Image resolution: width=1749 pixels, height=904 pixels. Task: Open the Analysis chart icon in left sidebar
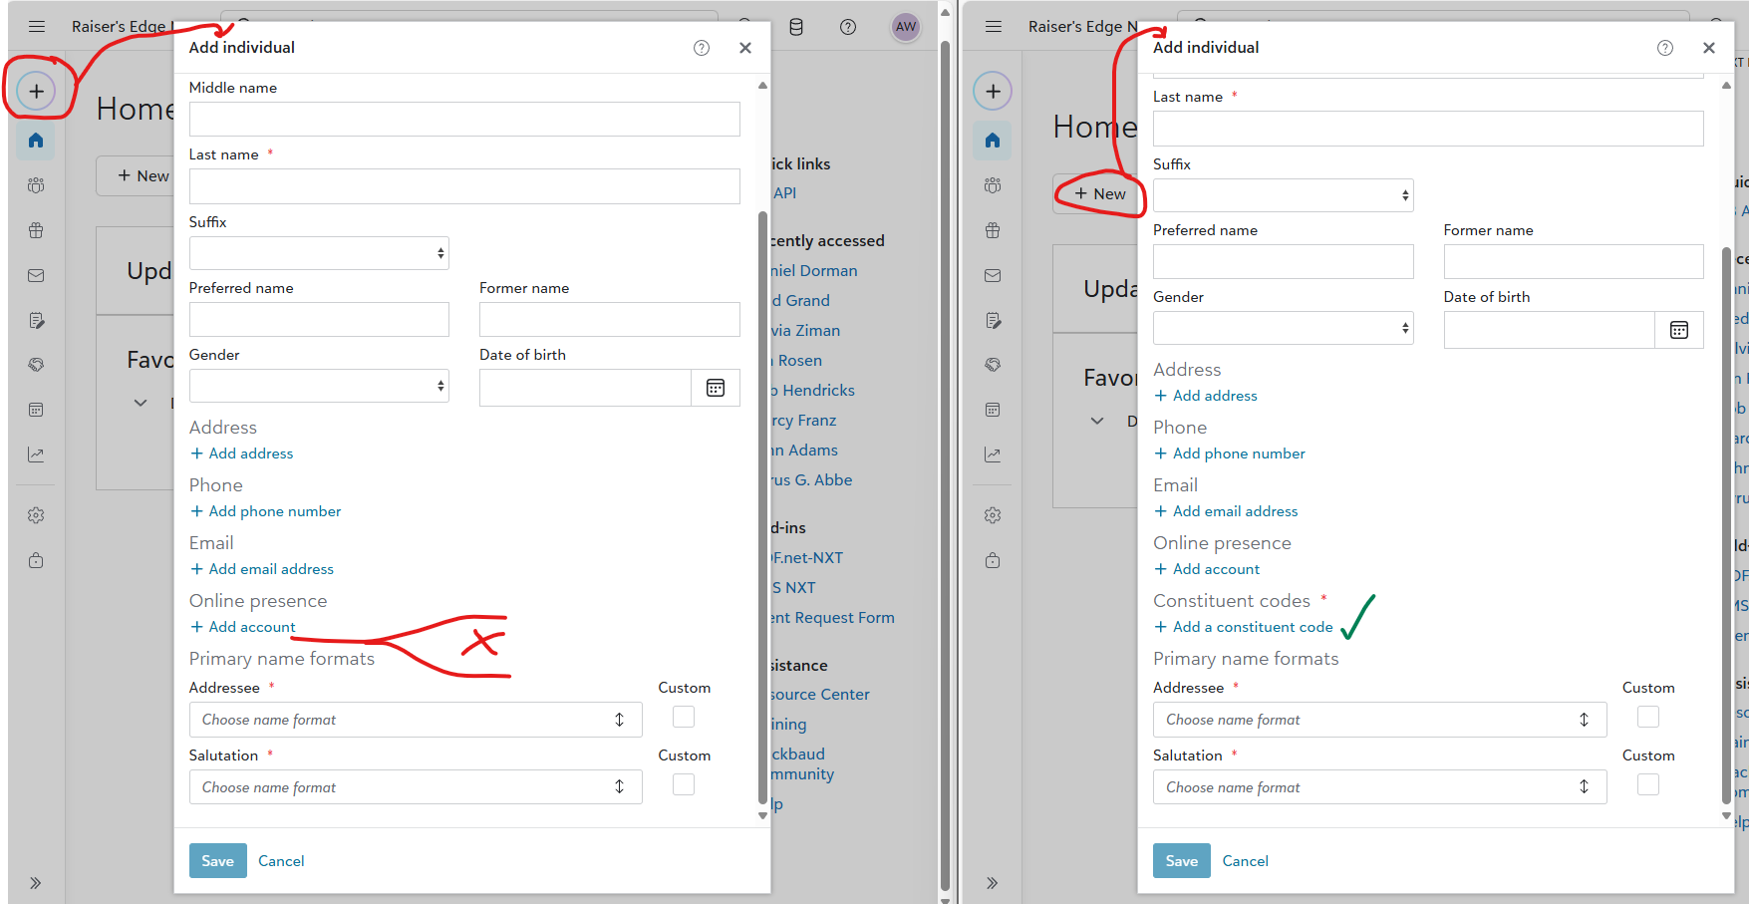tap(36, 454)
